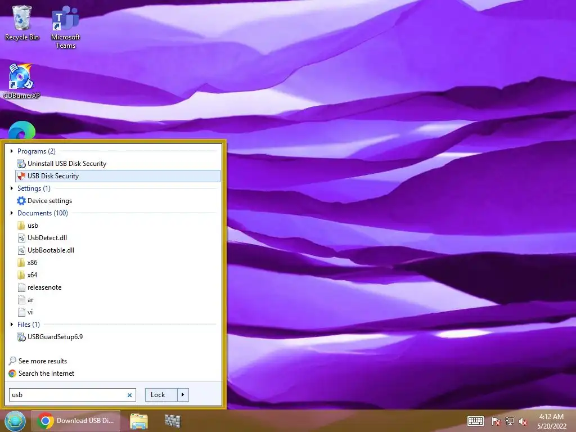This screenshot has width=576, height=432.
Task: Open Action Center flag icon
Action: 496,421
